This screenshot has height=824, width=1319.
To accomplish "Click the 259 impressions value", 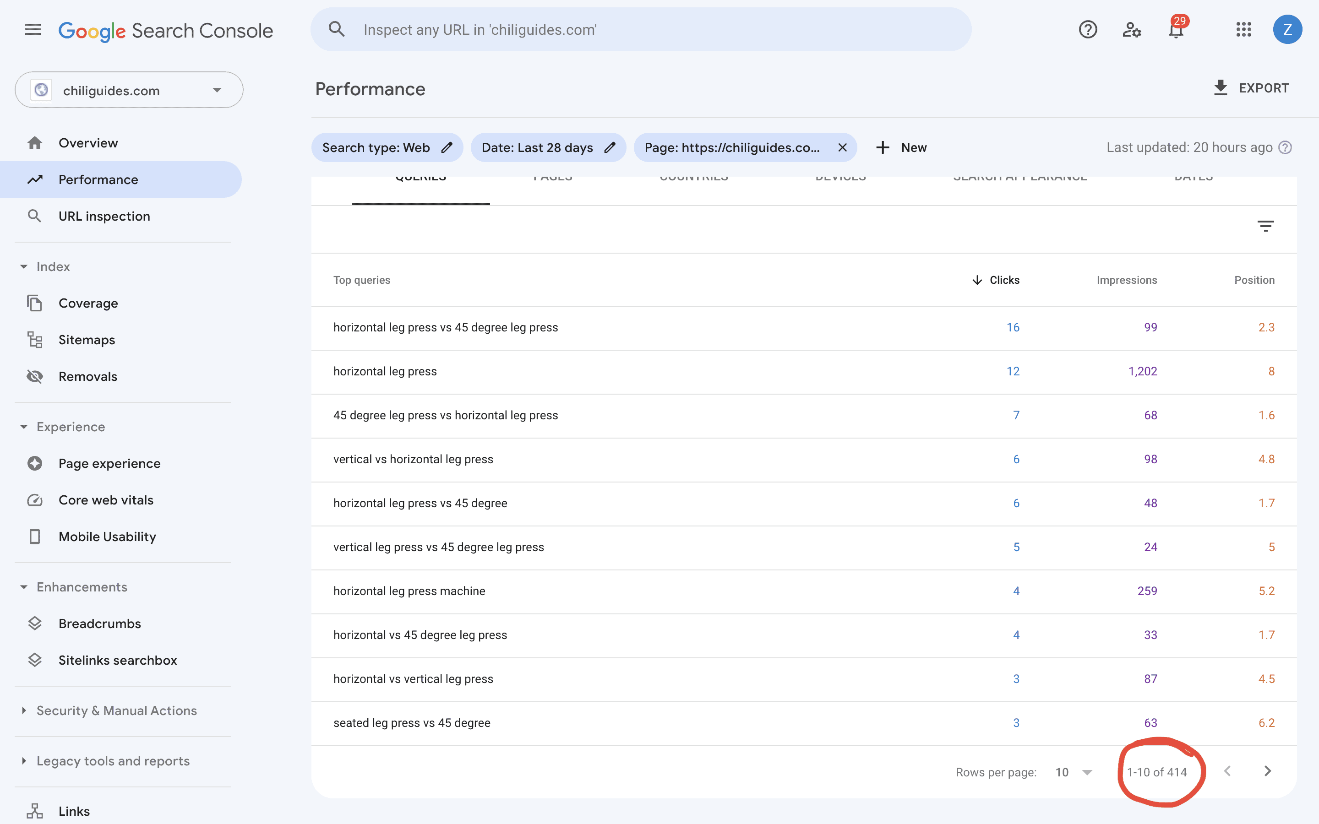I will (x=1147, y=591).
